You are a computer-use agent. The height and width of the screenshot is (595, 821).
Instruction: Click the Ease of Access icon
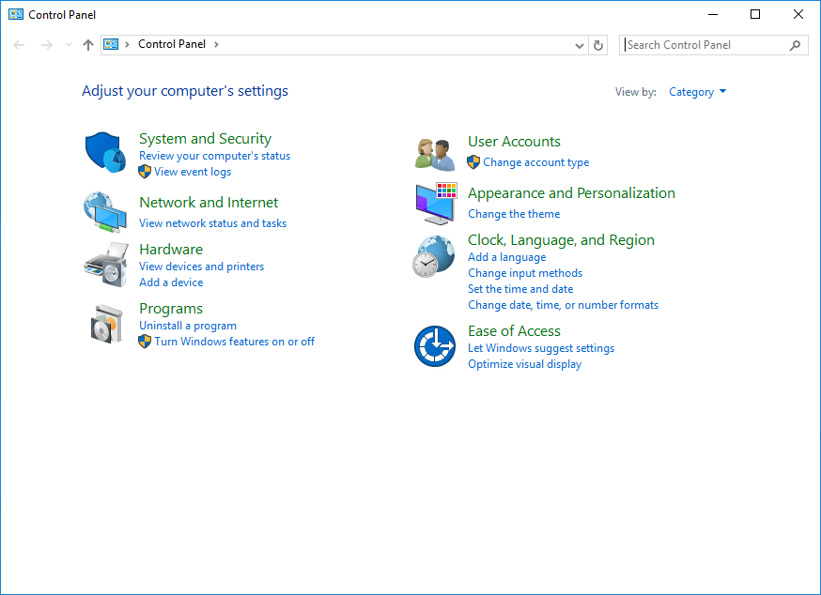click(x=435, y=346)
